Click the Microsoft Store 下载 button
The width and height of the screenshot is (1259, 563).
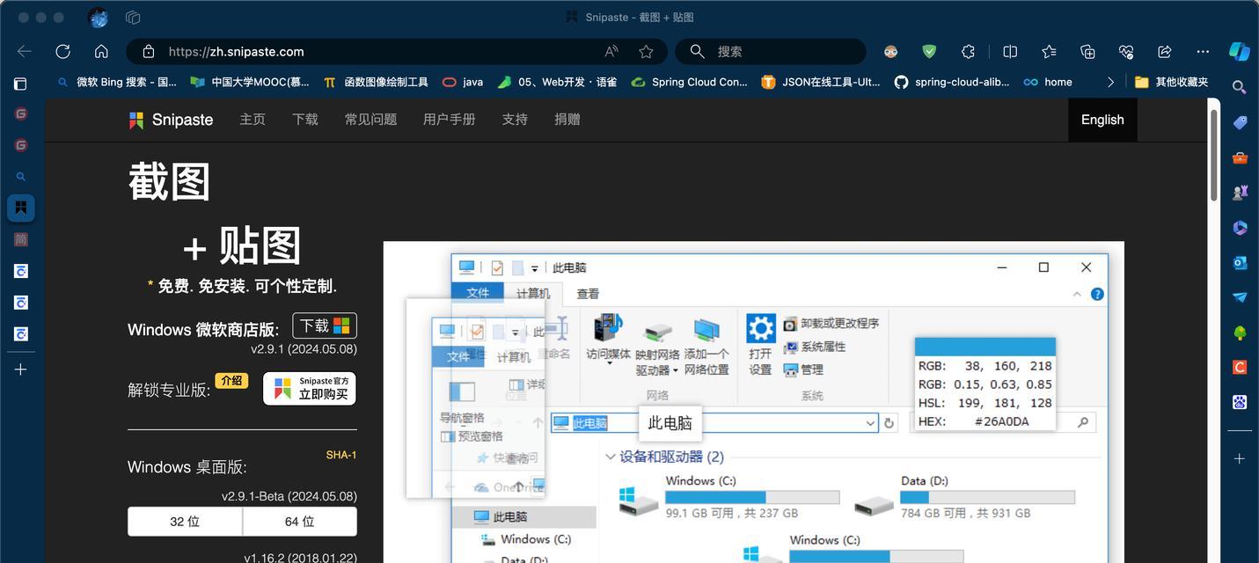click(325, 326)
